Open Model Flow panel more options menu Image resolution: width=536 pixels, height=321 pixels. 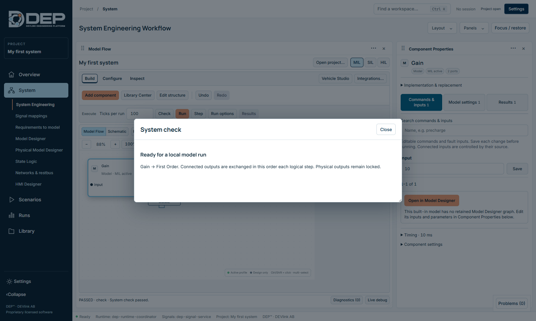[x=374, y=48]
